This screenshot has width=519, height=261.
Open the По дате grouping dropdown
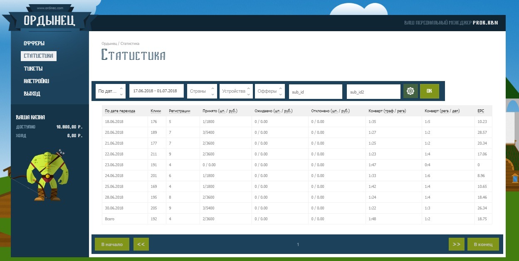110,91
